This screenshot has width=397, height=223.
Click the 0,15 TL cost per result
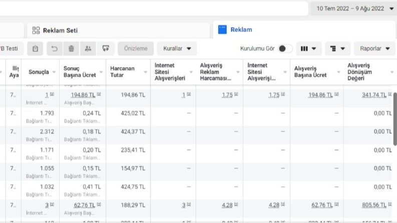[x=92, y=168]
